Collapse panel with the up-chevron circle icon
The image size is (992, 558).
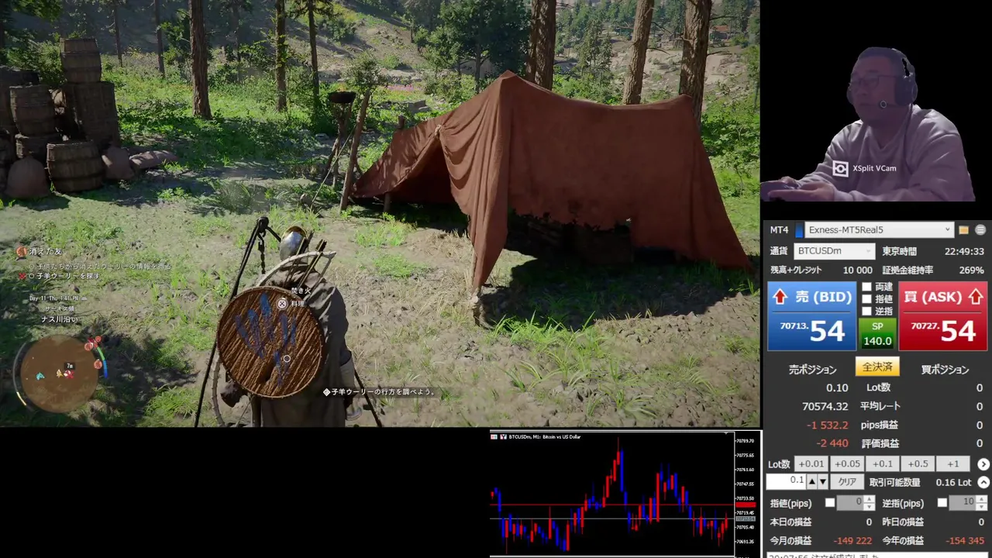coord(983,482)
